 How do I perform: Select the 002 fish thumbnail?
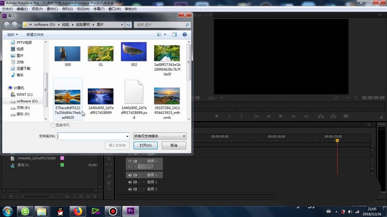coord(134,51)
